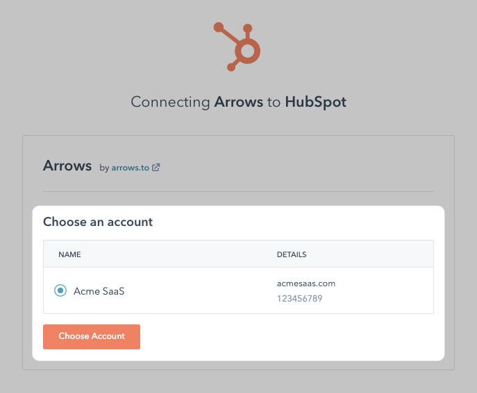Click the word "Connecting" in the heading
The width and height of the screenshot is (477, 393).
click(170, 103)
